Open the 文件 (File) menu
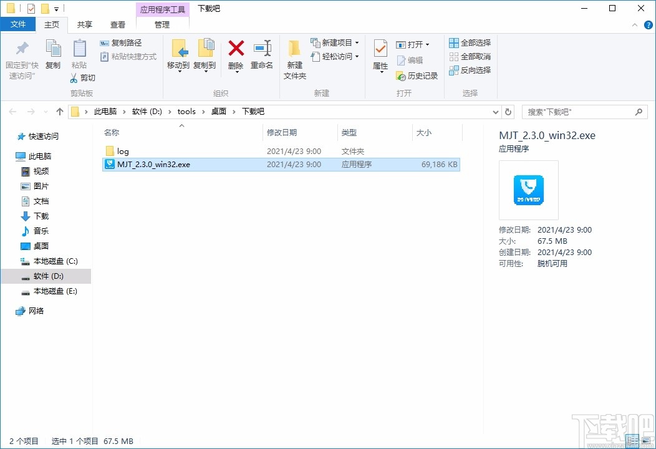 click(19, 24)
